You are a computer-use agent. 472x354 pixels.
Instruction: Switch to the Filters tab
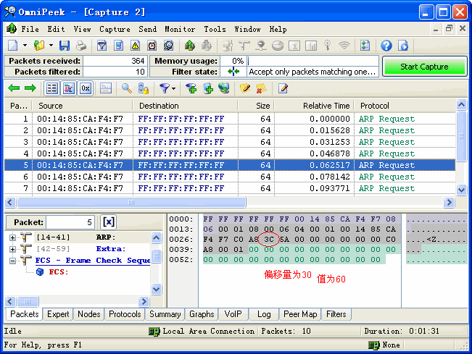pos(336,314)
